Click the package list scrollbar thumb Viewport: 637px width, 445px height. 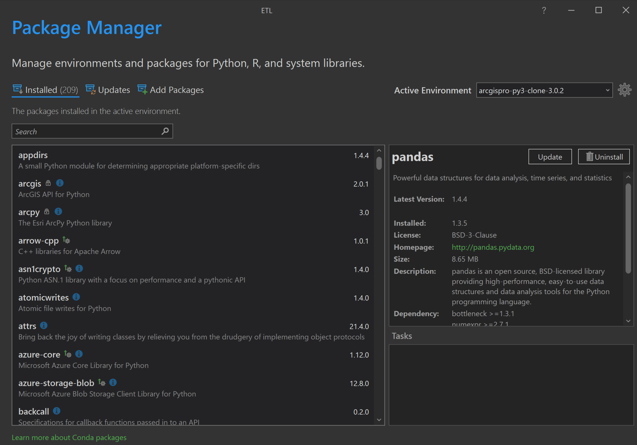[x=379, y=163]
